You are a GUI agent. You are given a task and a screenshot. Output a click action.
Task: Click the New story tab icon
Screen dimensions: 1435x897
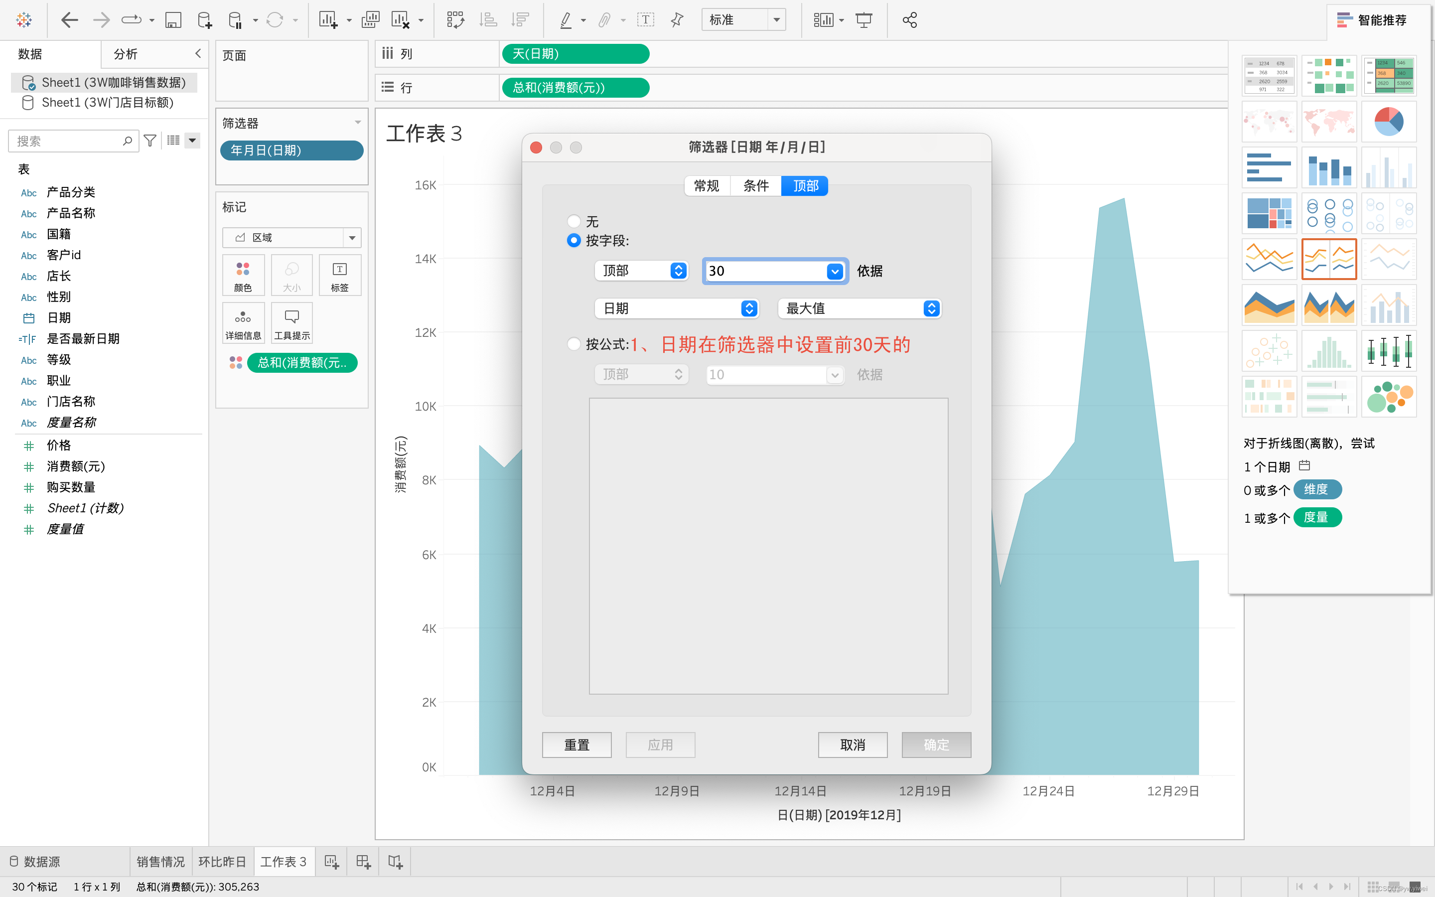[x=395, y=862]
